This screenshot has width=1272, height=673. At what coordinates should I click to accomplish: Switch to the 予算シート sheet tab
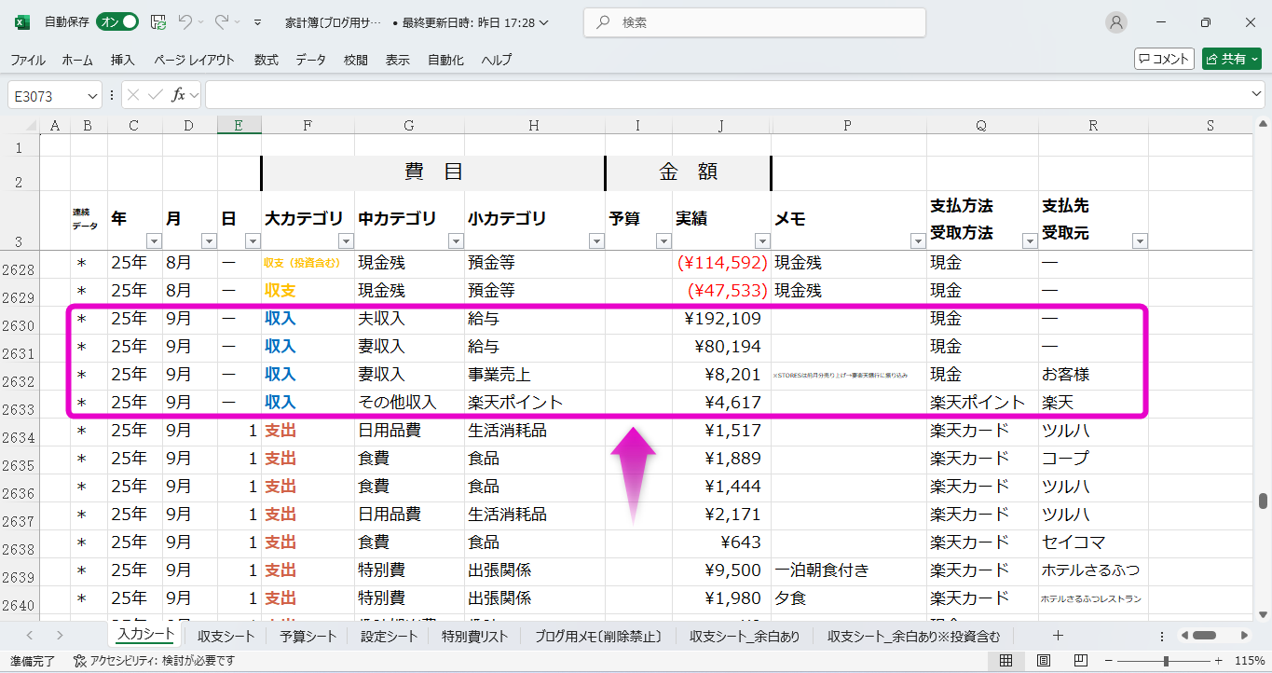pyautogui.click(x=308, y=637)
